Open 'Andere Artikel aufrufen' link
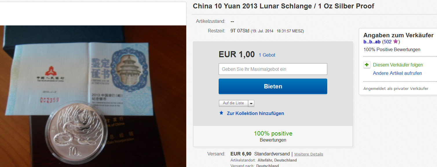This screenshot has height=167, width=437. point(397,73)
